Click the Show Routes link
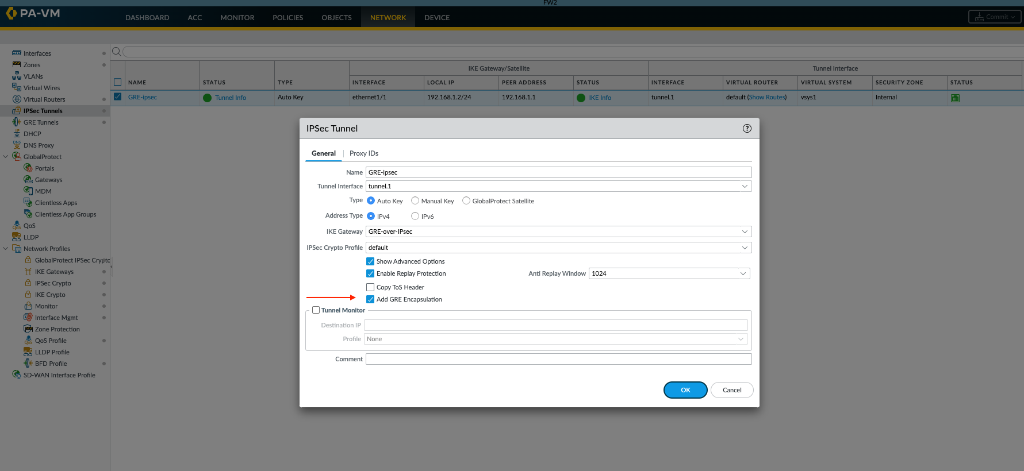 tap(767, 97)
